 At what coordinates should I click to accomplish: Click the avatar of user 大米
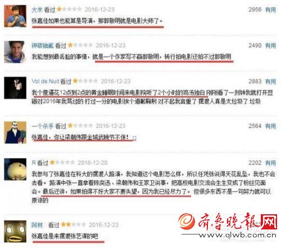(15, 16)
